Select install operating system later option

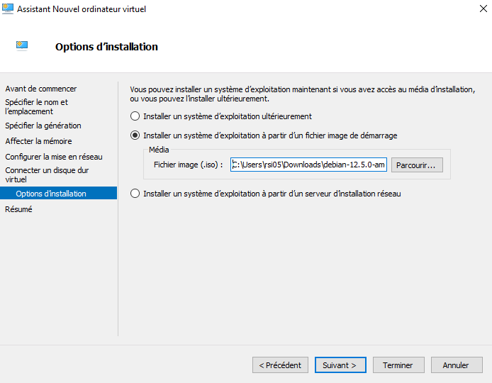coord(135,116)
